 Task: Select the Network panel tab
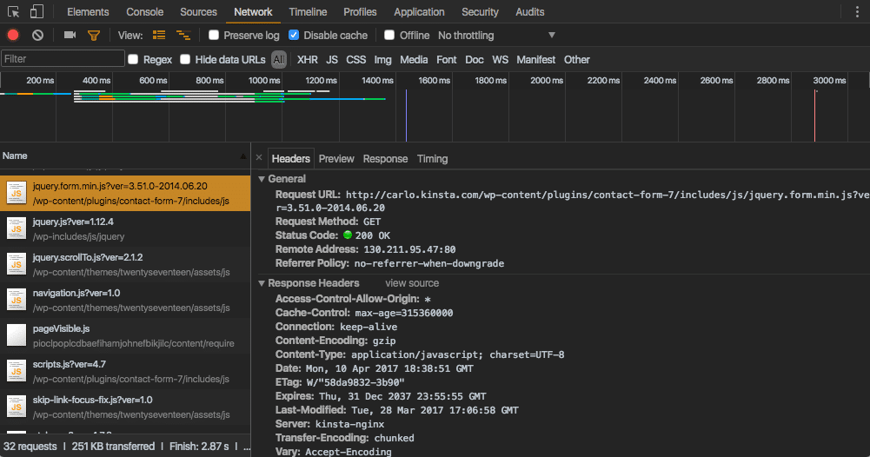(253, 11)
